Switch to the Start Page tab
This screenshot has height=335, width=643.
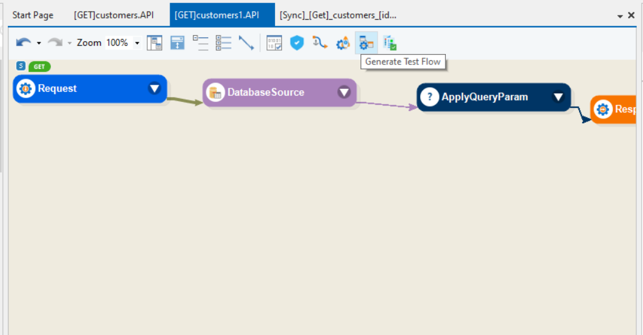click(x=33, y=15)
